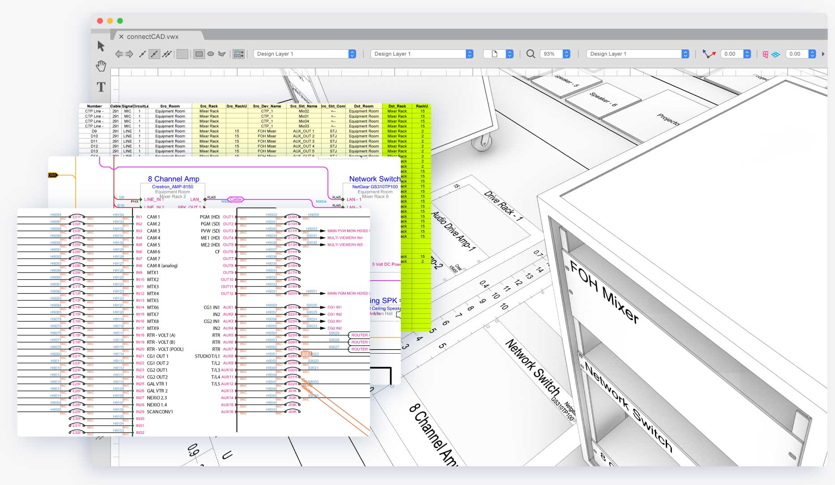This screenshot has width=835, height=485.
Task: Click the gray fill color swatch
Action: pyautogui.click(x=182, y=54)
